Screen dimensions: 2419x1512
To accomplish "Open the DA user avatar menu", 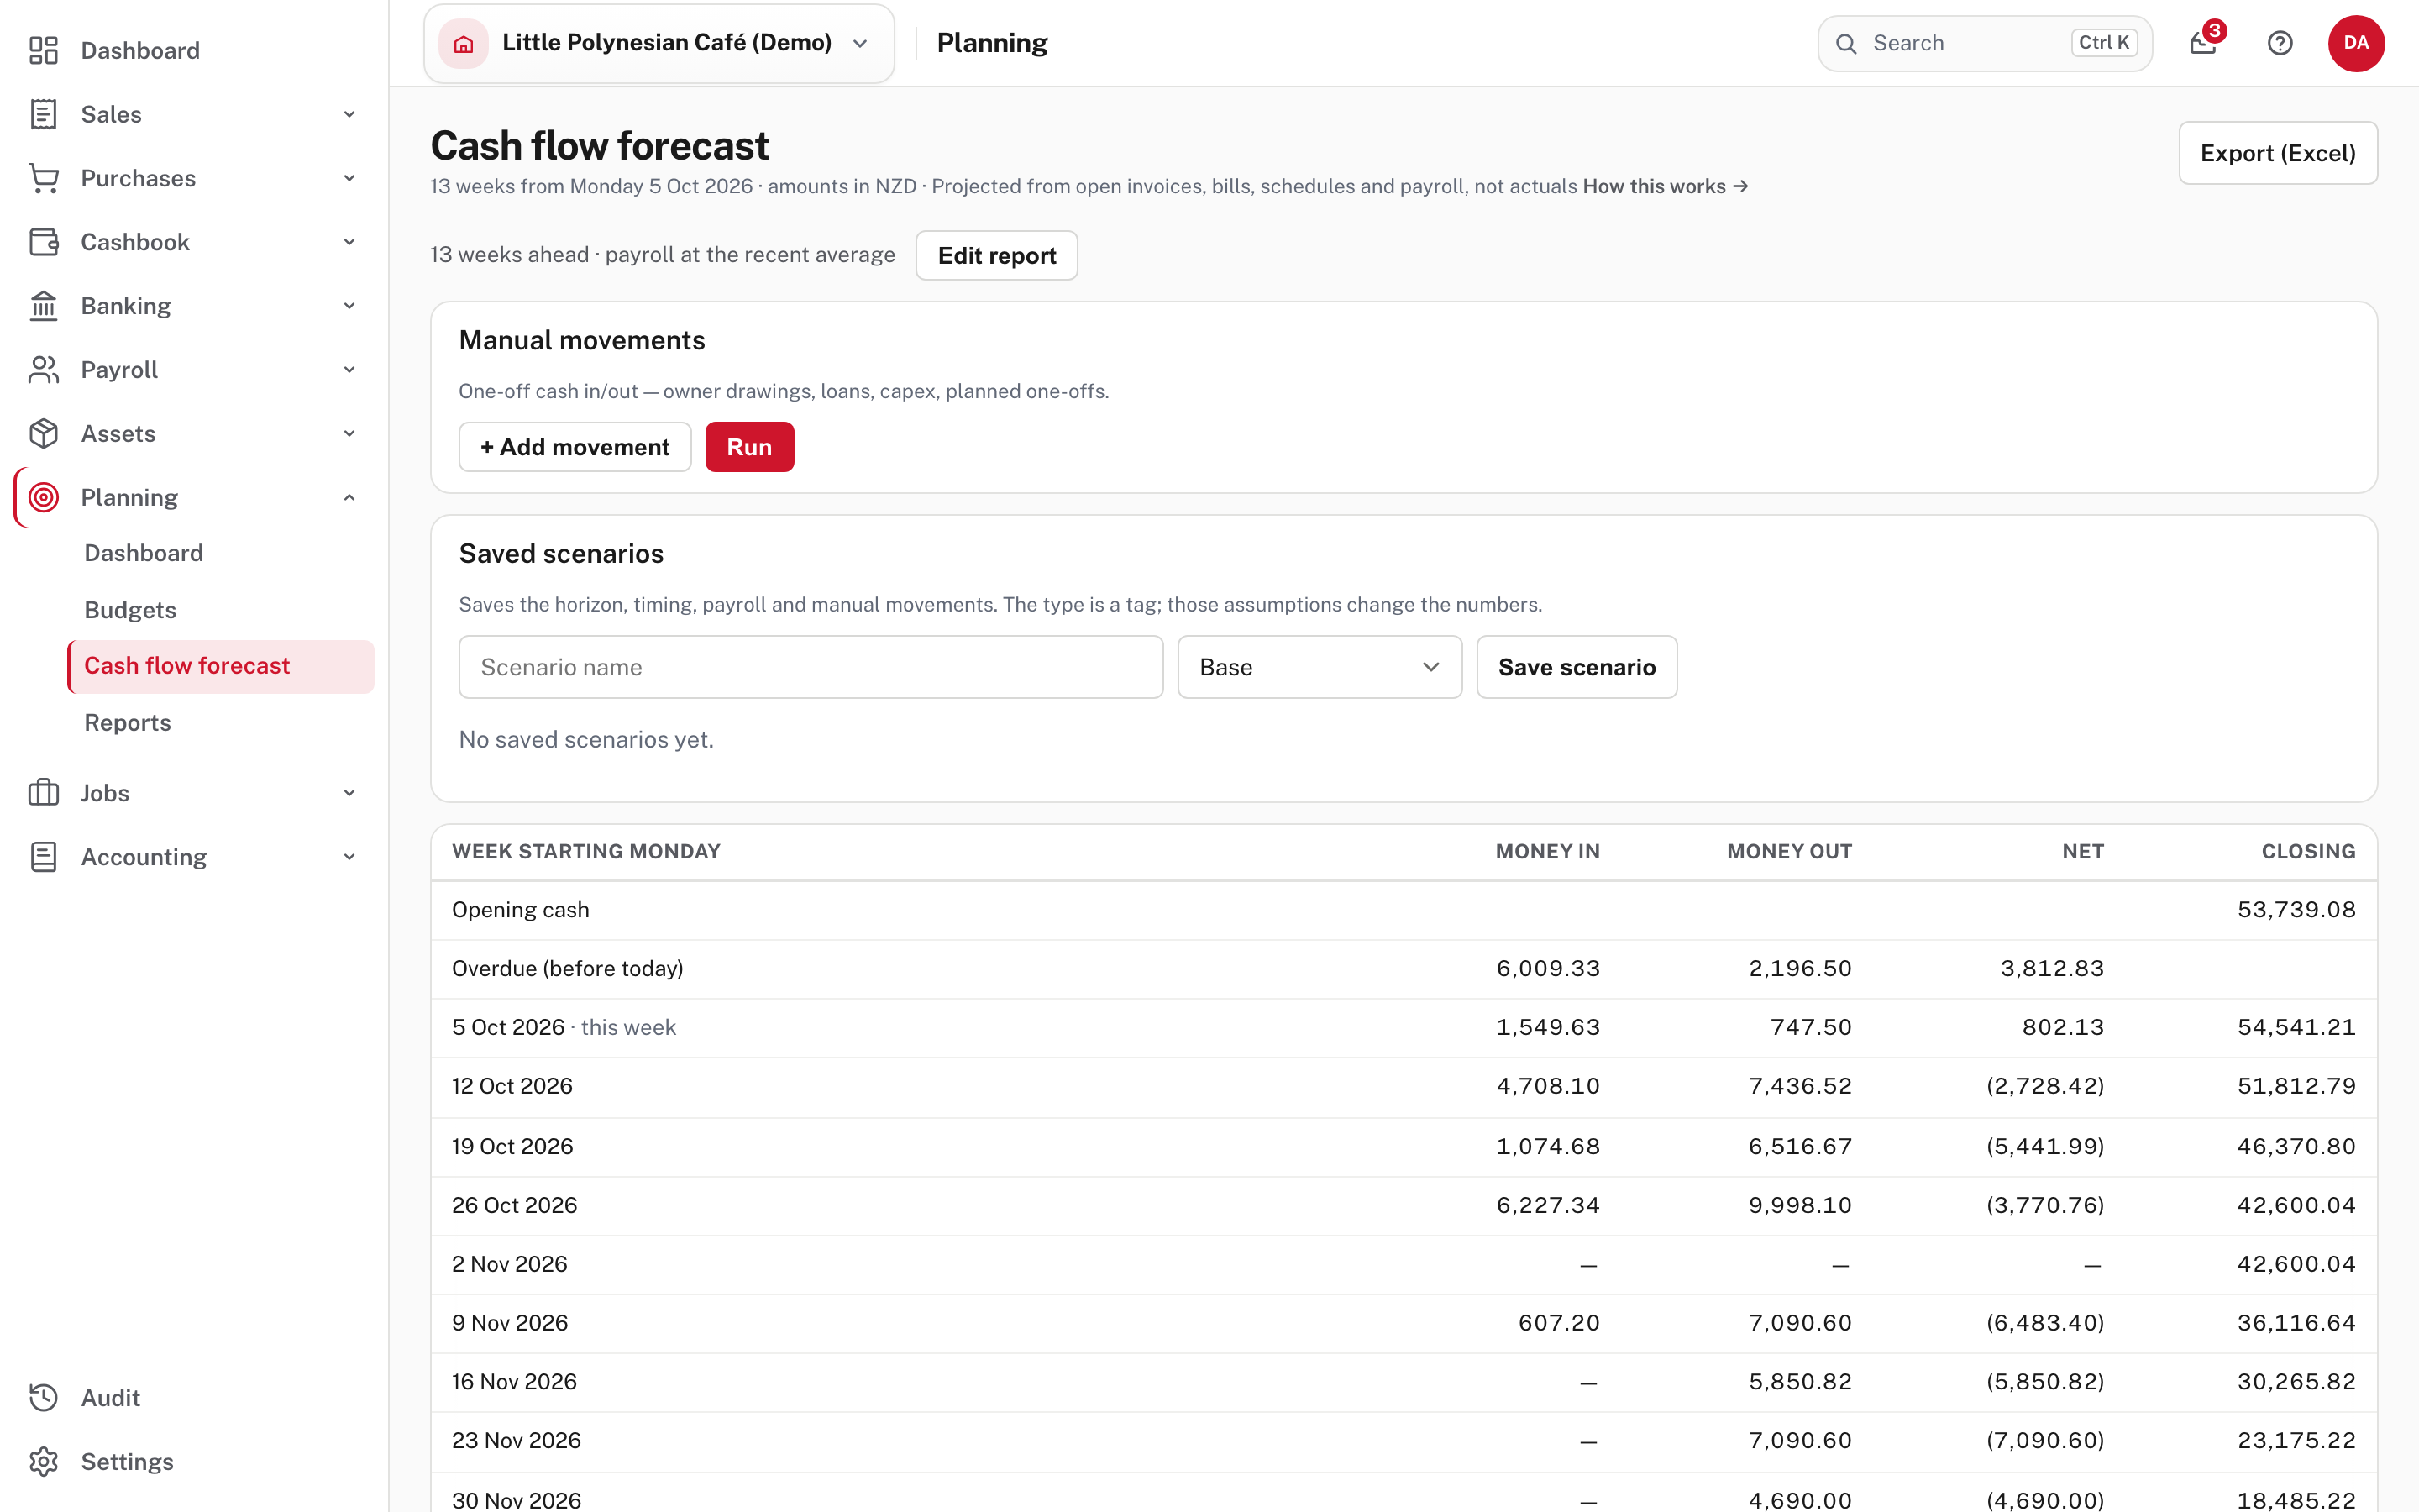I will pyautogui.click(x=2356, y=43).
